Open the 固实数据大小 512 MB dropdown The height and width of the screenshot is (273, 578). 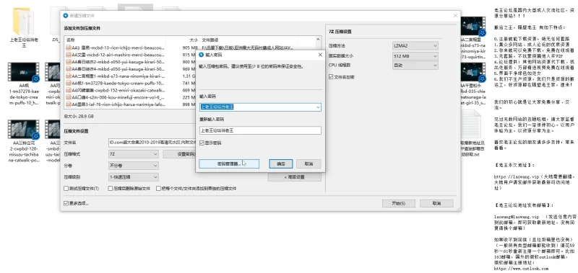pyautogui.click(x=415, y=56)
